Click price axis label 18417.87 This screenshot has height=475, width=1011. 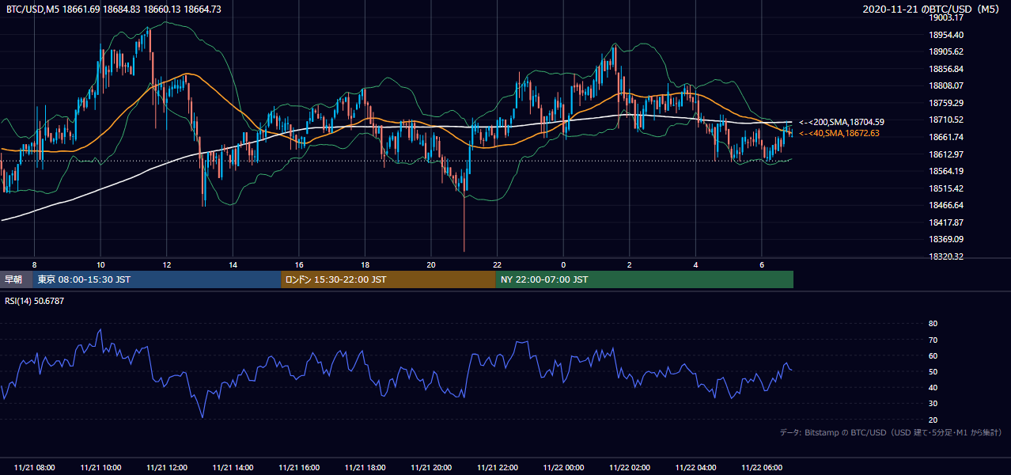click(x=946, y=222)
